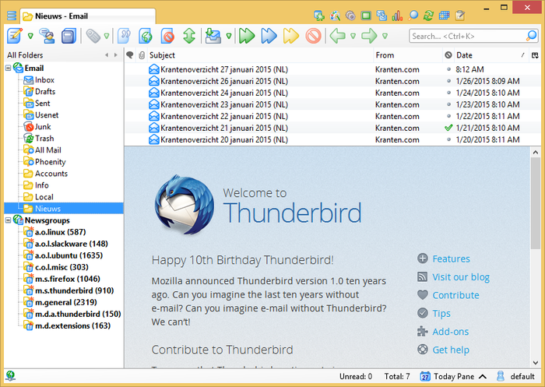Click the gear icon in title bar
Screen dimensions: 545x387
pos(350,16)
